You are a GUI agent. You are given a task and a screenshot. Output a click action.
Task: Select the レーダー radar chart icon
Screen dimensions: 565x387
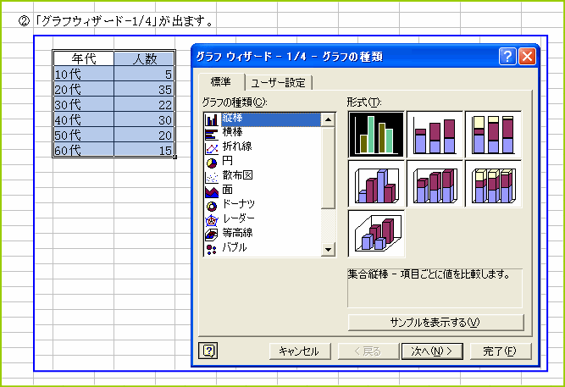coord(212,220)
